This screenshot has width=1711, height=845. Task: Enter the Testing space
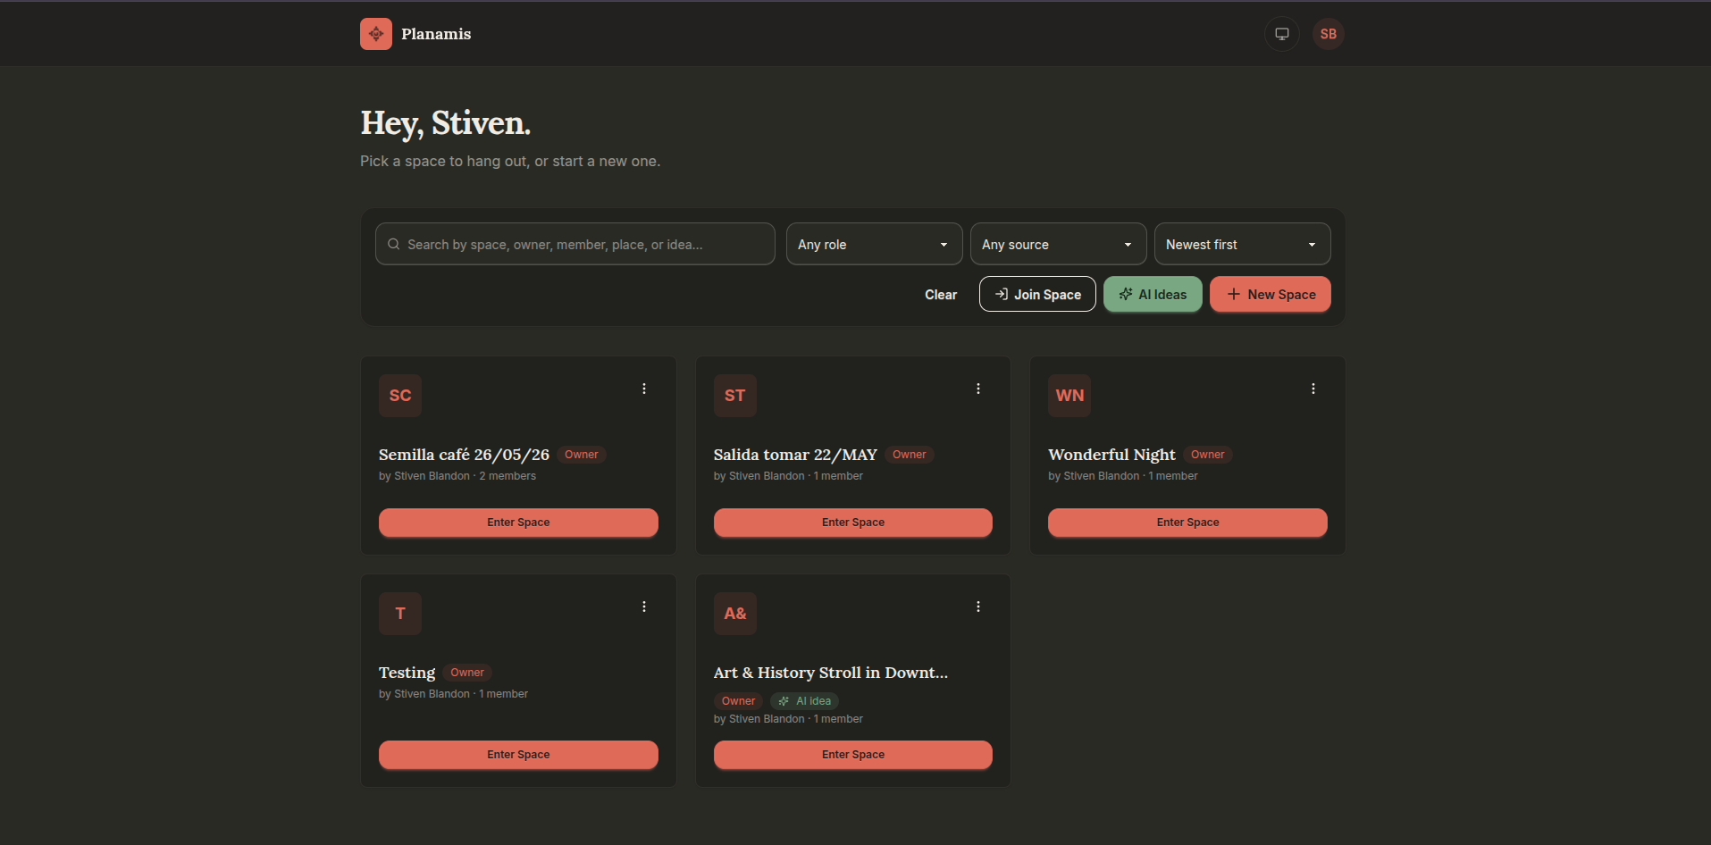click(x=518, y=755)
